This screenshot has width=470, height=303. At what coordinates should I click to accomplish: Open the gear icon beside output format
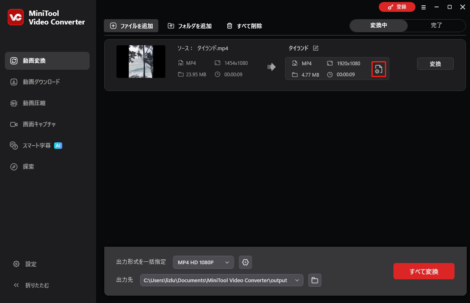(245, 262)
